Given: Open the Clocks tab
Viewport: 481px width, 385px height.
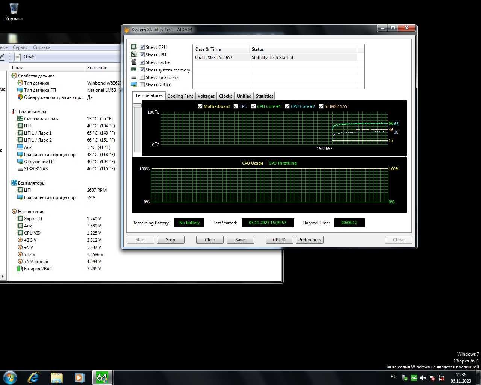Looking at the screenshot, I should tap(225, 96).
